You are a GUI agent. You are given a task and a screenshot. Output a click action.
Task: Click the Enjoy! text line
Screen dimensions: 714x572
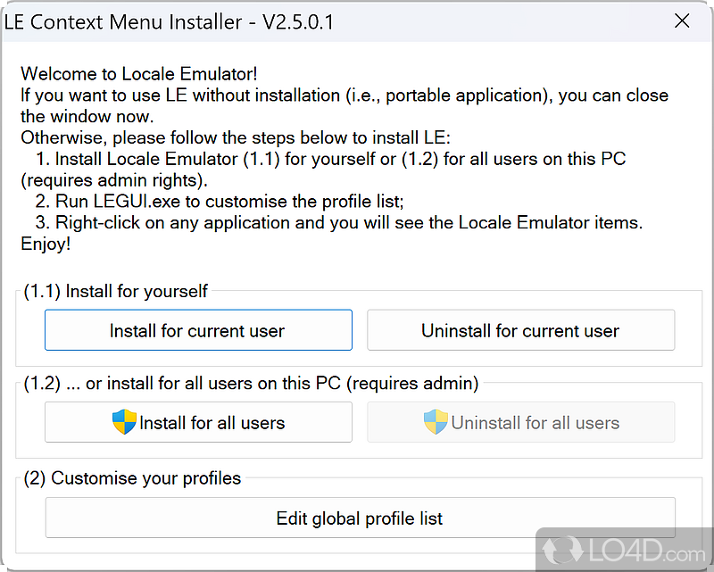(46, 243)
